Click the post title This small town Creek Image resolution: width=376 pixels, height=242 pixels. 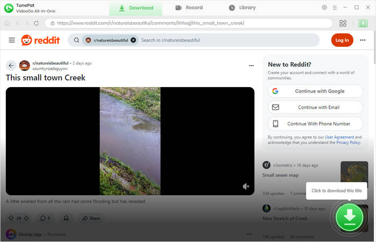click(x=46, y=77)
